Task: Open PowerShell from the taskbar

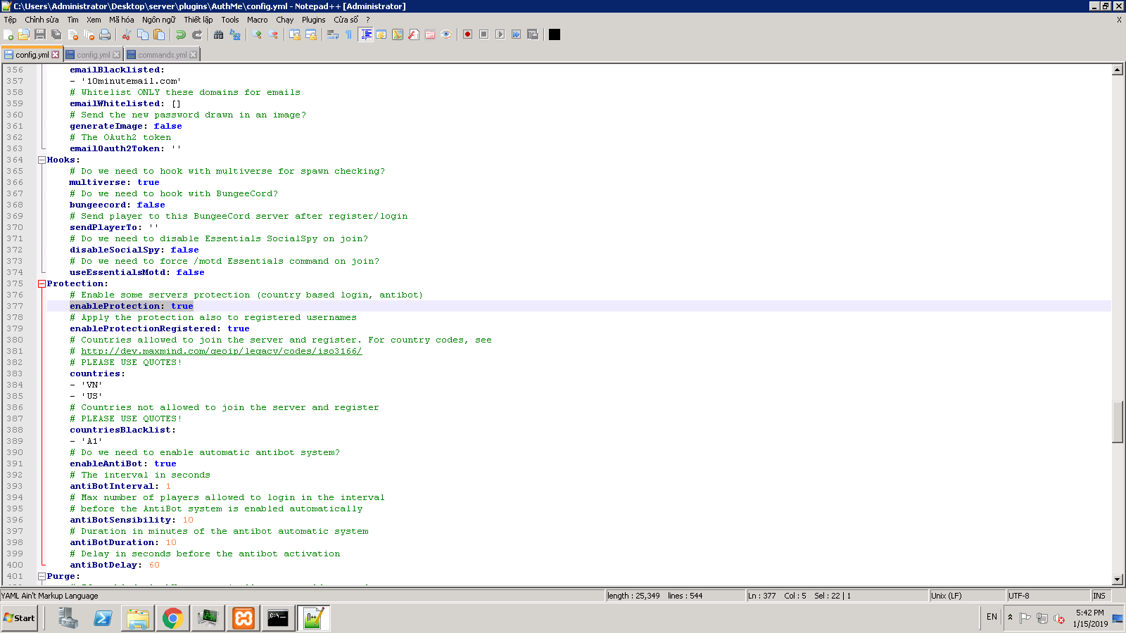Action: tap(103, 618)
